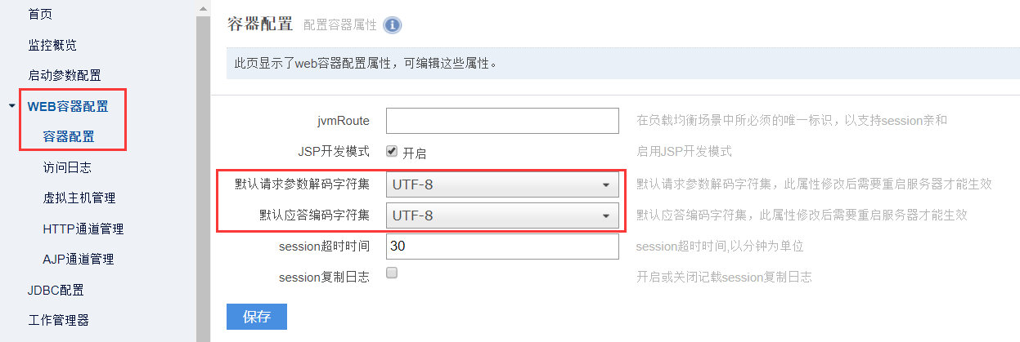Enable the session复制日志 checkbox
Image resolution: width=1020 pixels, height=342 pixels.
pyautogui.click(x=392, y=273)
